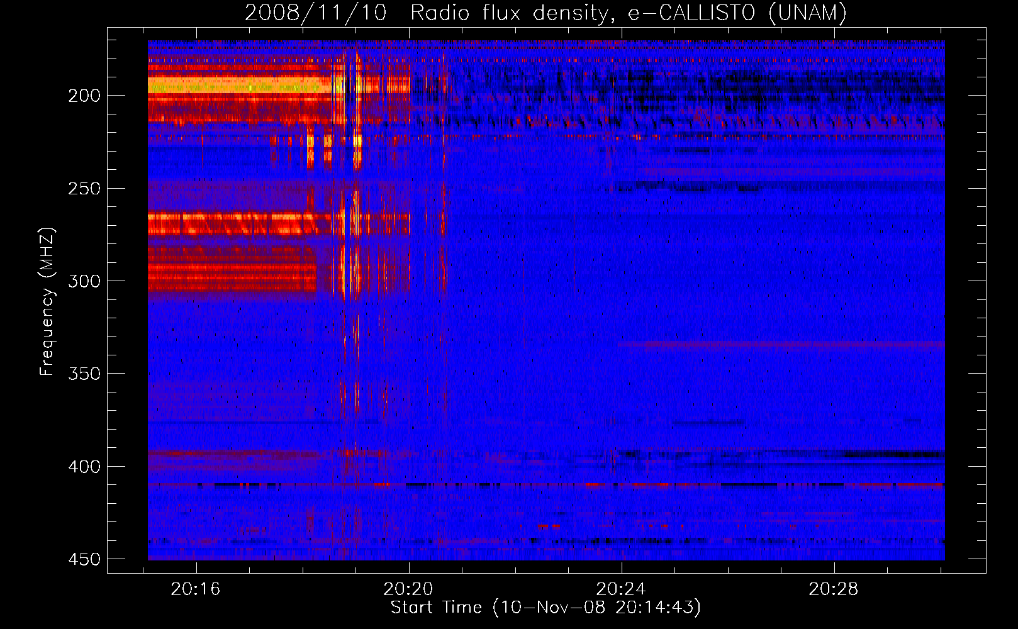Click the 200 frequency tick label

click(x=84, y=96)
